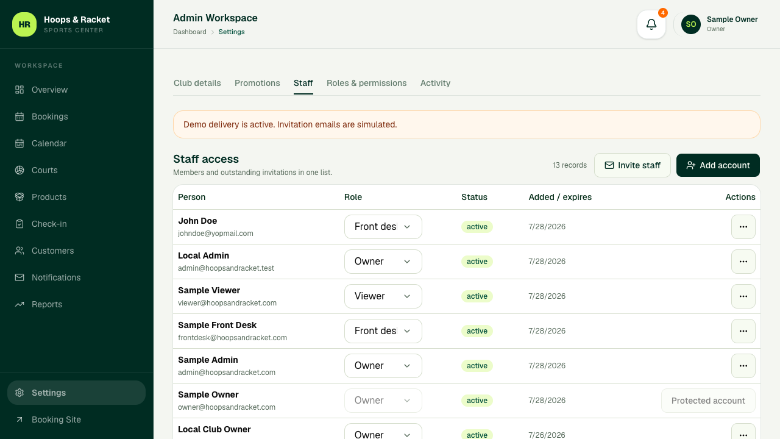Click the Products box icon
This screenshot has width=780, height=439.
pyautogui.click(x=19, y=197)
